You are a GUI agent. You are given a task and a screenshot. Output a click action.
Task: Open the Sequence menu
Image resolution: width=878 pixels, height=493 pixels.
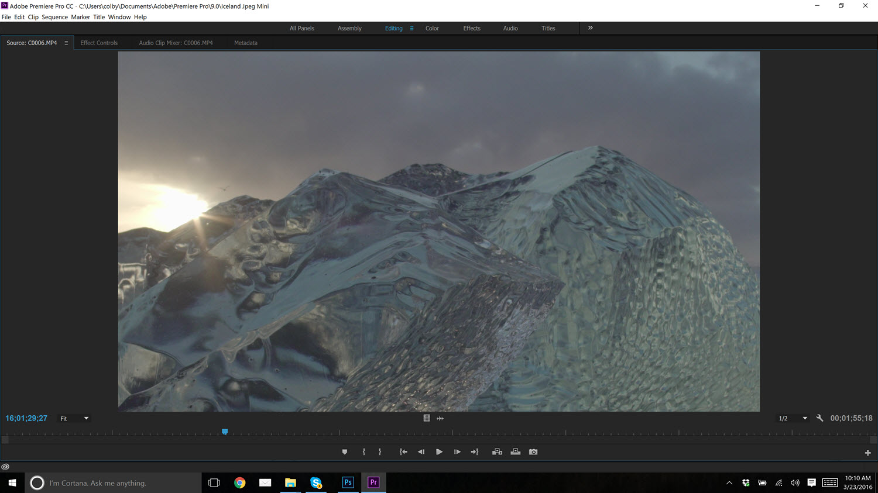54,17
